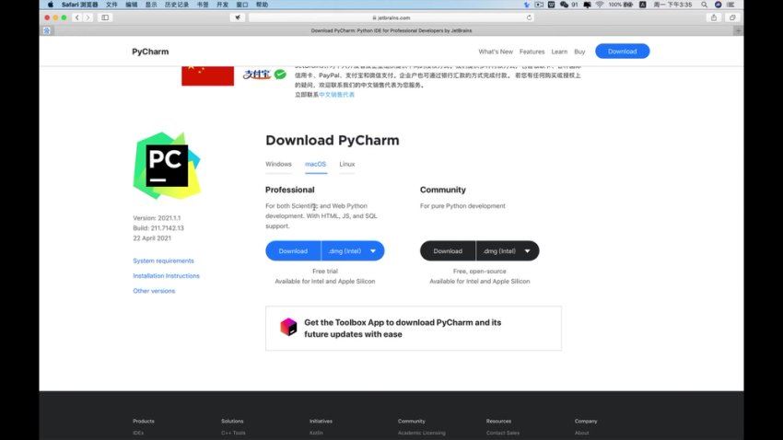Viewport: 783px width, 440px height.
Task: Click the bird extension icon in Safari toolbar
Action: (x=238, y=17)
